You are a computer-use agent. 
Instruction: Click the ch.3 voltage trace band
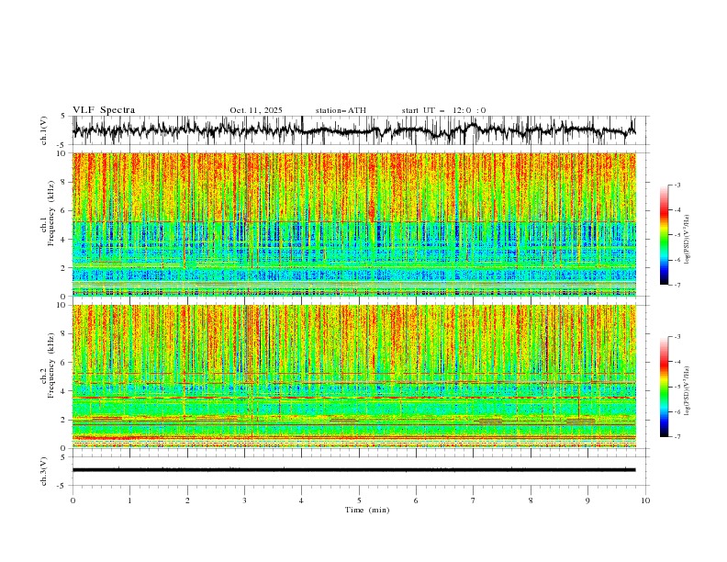click(353, 470)
